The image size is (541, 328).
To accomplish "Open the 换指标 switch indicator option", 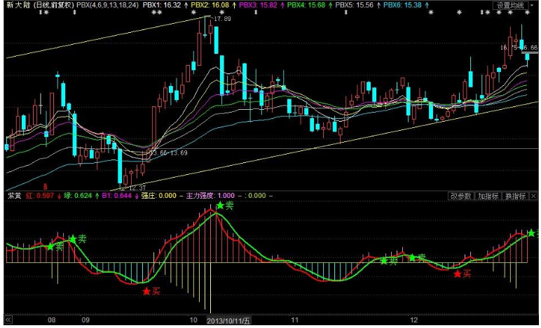I will tap(515, 196).
